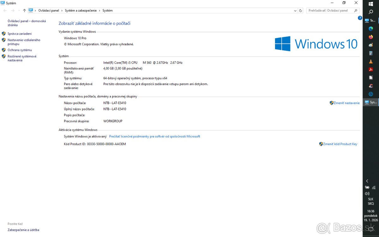Open Wi-Fi network flyout
Viewport: 379px width, 237px height.
coord(374,187)
